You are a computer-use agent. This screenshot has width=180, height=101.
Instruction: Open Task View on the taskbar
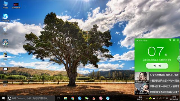[58, 98]
